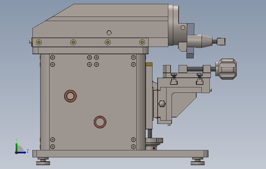Pick the round hole on the spindle flange
This screenshot has height=169, width=266.
[183, 27]
